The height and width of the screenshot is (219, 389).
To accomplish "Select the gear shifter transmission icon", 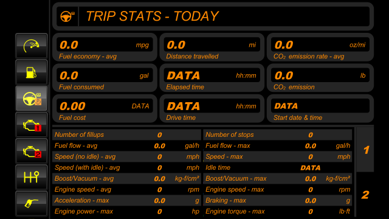I will (31, 177).
